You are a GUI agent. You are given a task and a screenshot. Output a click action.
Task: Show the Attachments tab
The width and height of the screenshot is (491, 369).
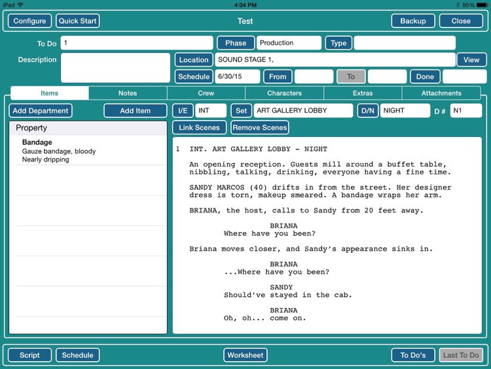(441, 93)
